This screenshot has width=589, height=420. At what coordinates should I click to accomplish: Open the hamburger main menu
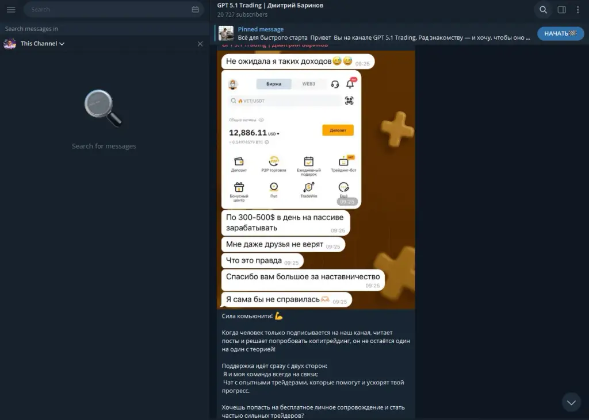click(11, 9)
